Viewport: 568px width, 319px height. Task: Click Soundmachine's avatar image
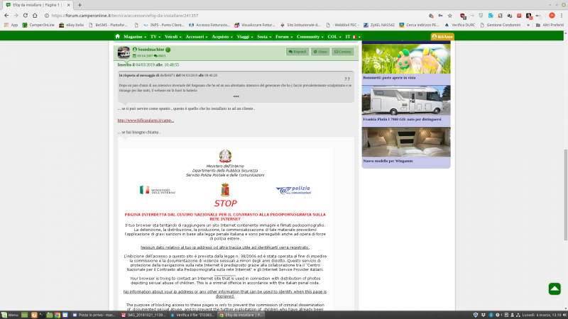coord(124,52)
